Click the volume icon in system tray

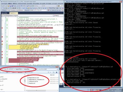[112, 90]
